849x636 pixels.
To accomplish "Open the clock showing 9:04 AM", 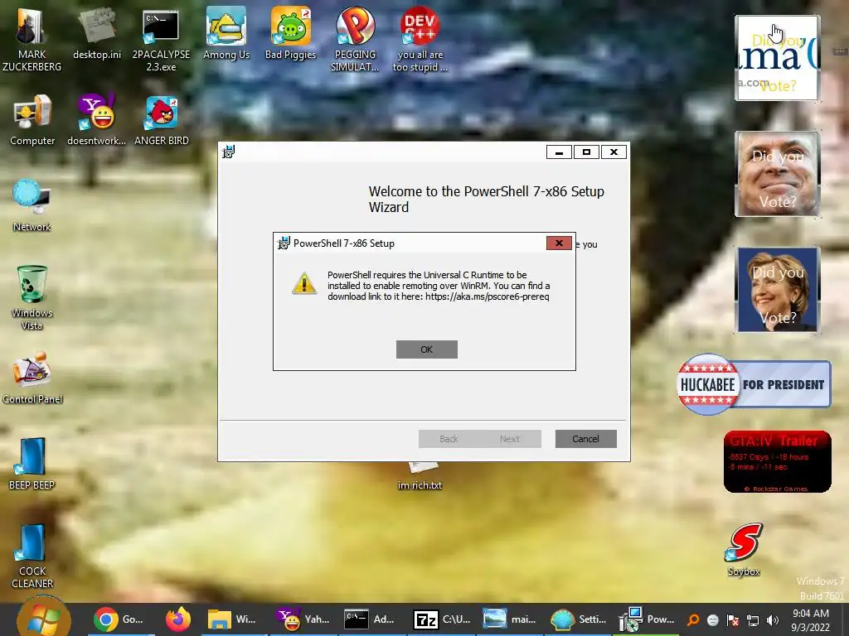I will tap(811, 619).
